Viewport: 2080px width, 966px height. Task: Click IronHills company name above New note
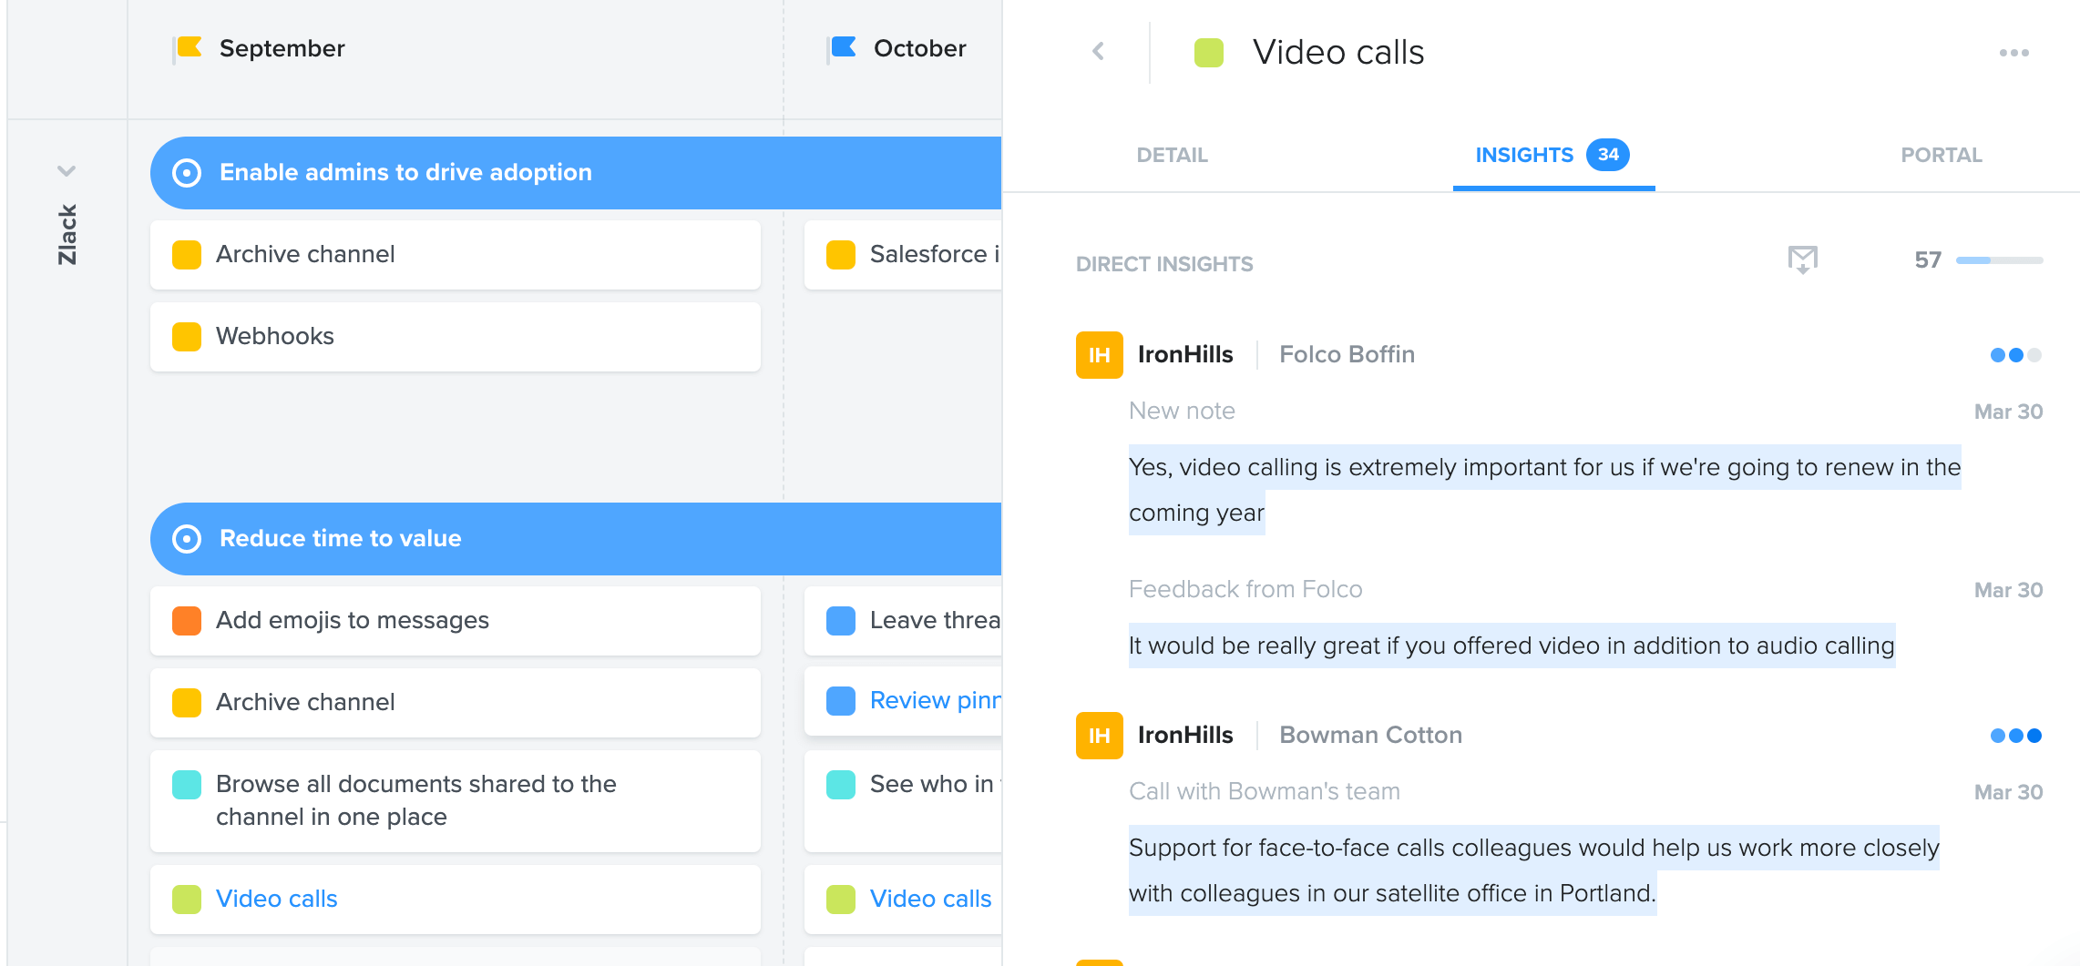coord(1185,354)
